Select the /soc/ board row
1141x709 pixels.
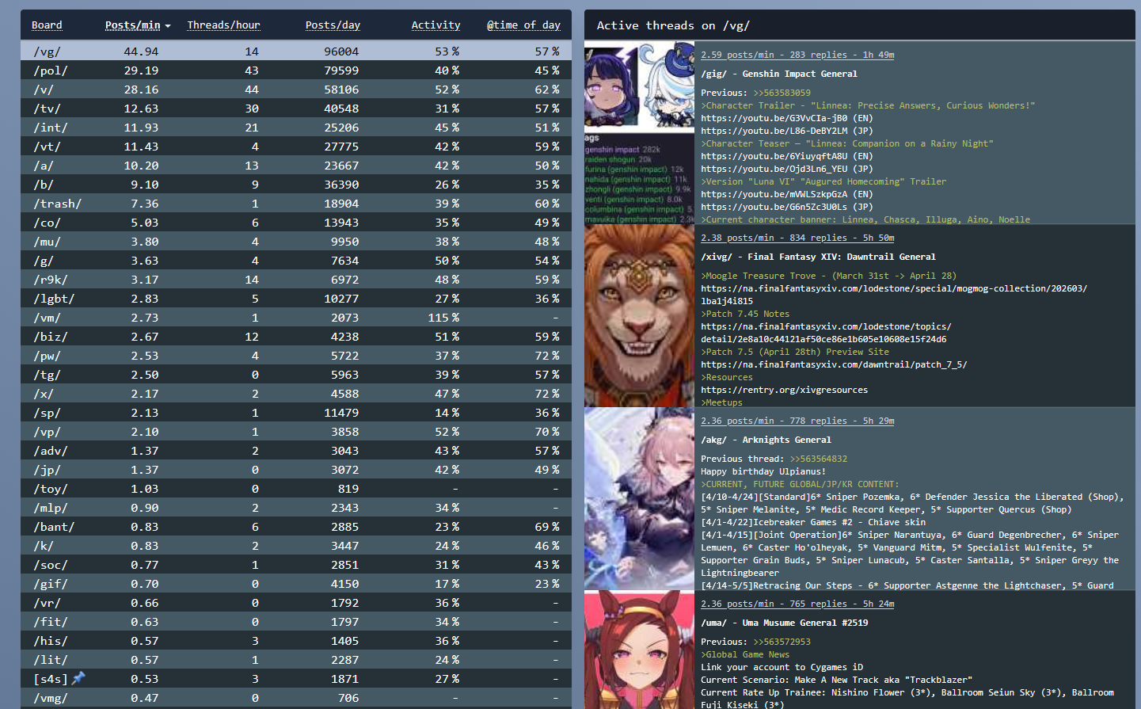[296, 564]
